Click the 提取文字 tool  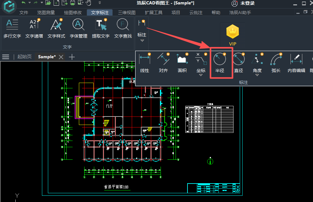[100, 28]
